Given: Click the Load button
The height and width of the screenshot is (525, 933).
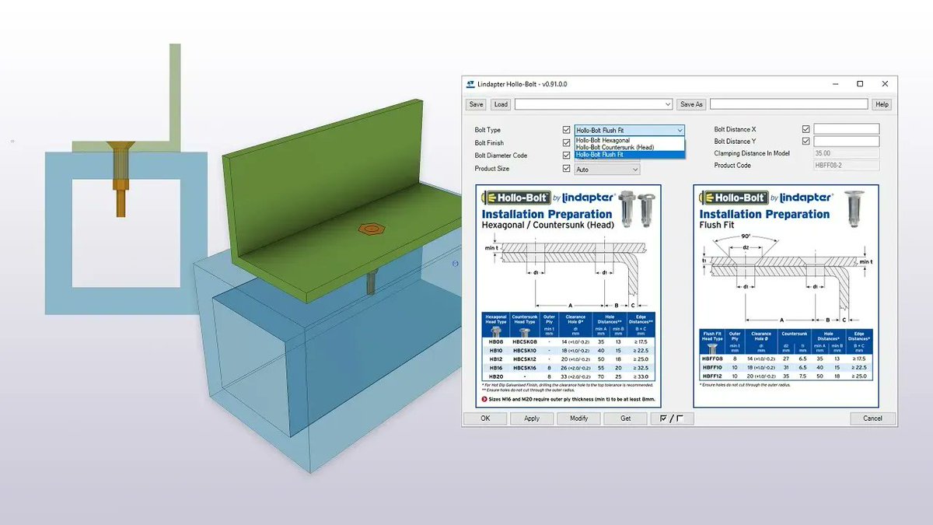Looking at the screenshot, I should [x=501, y=104].
